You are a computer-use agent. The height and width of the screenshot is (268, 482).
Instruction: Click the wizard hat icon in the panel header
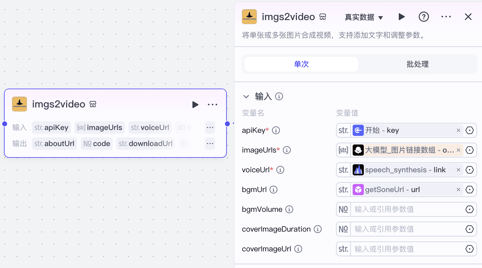click(x=249, y=17)
